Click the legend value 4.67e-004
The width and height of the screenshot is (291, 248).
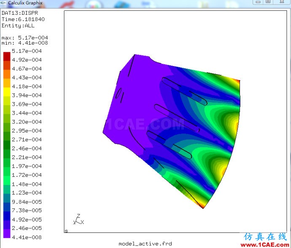point(27,69)
